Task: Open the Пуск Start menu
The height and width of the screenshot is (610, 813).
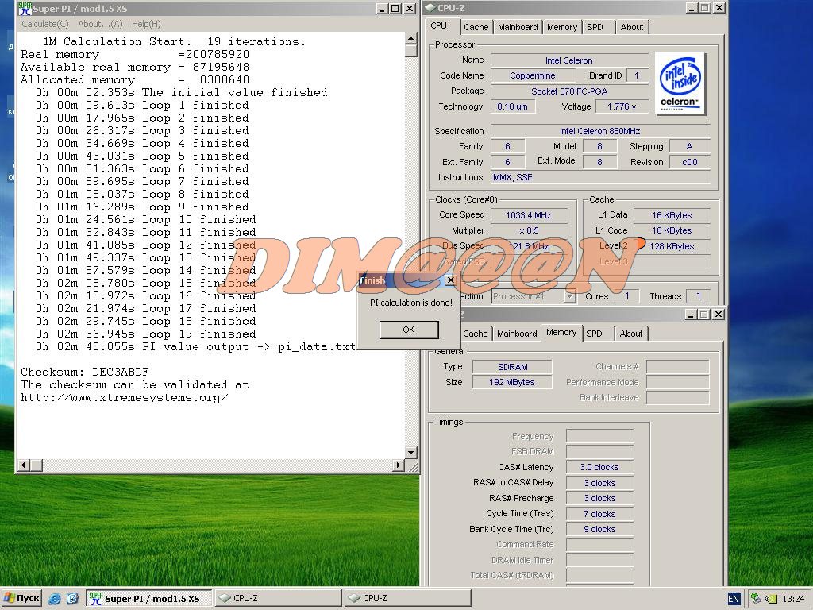Action: (x=21, y=598)
